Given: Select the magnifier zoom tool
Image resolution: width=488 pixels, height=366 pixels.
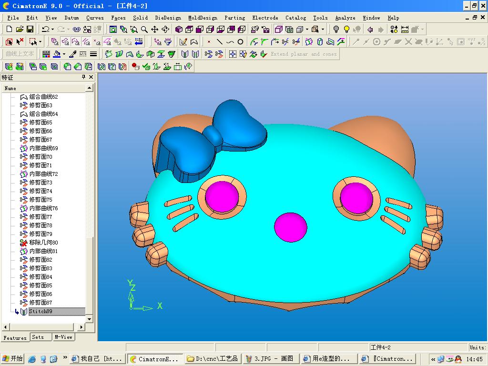Looking at the screenshot, I should [144, 29].
